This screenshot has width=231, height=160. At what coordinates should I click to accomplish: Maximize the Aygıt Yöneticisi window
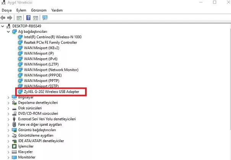pyautogui.click(x=215, y=2)
